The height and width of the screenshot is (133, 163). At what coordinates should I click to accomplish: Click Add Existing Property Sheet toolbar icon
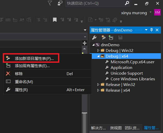111,37
